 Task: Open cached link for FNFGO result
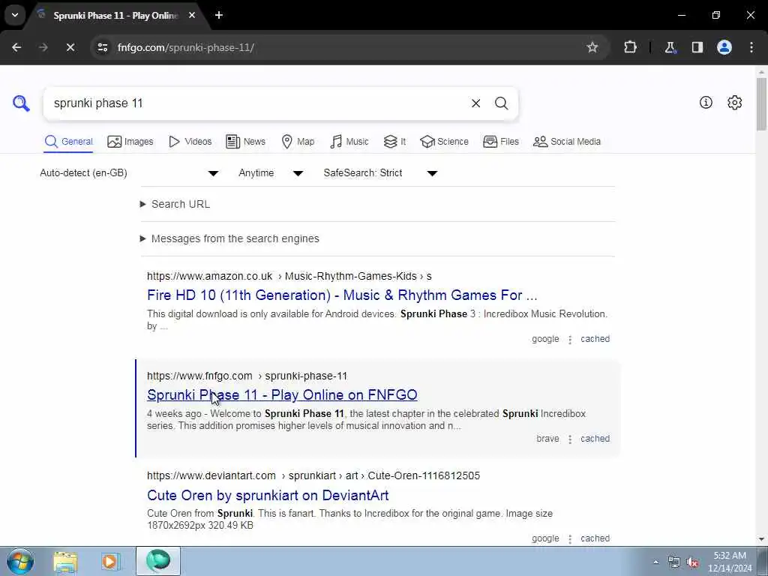595,439
